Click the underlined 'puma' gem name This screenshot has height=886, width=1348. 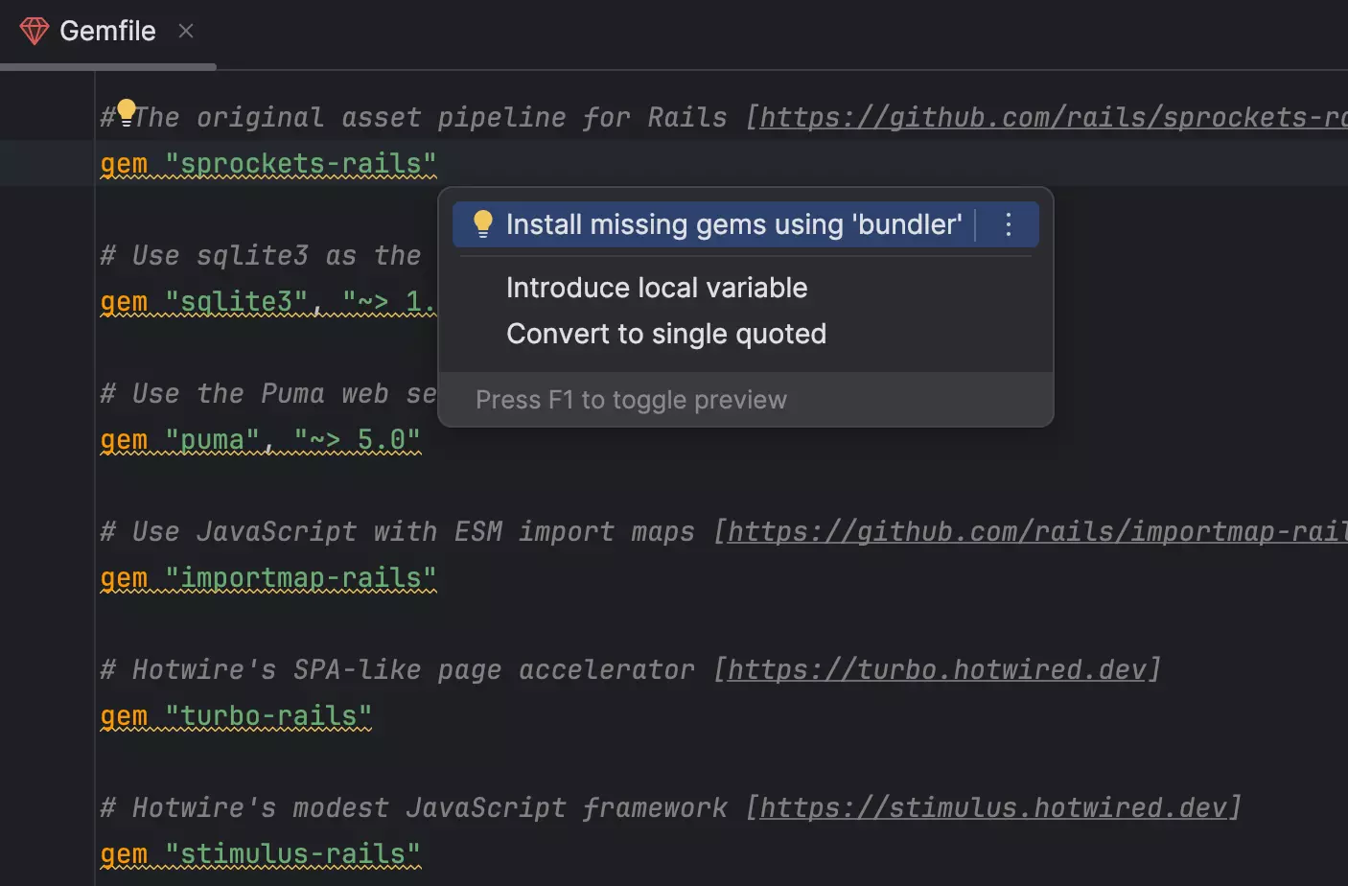point(213,439)
